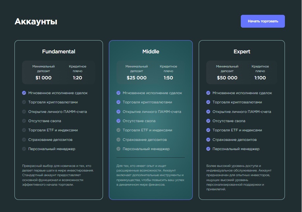Screen dimensions: 302x212
Task: Click gray check icon for Fundamental Персональный менеджер
Action: [x=24, y=149]
